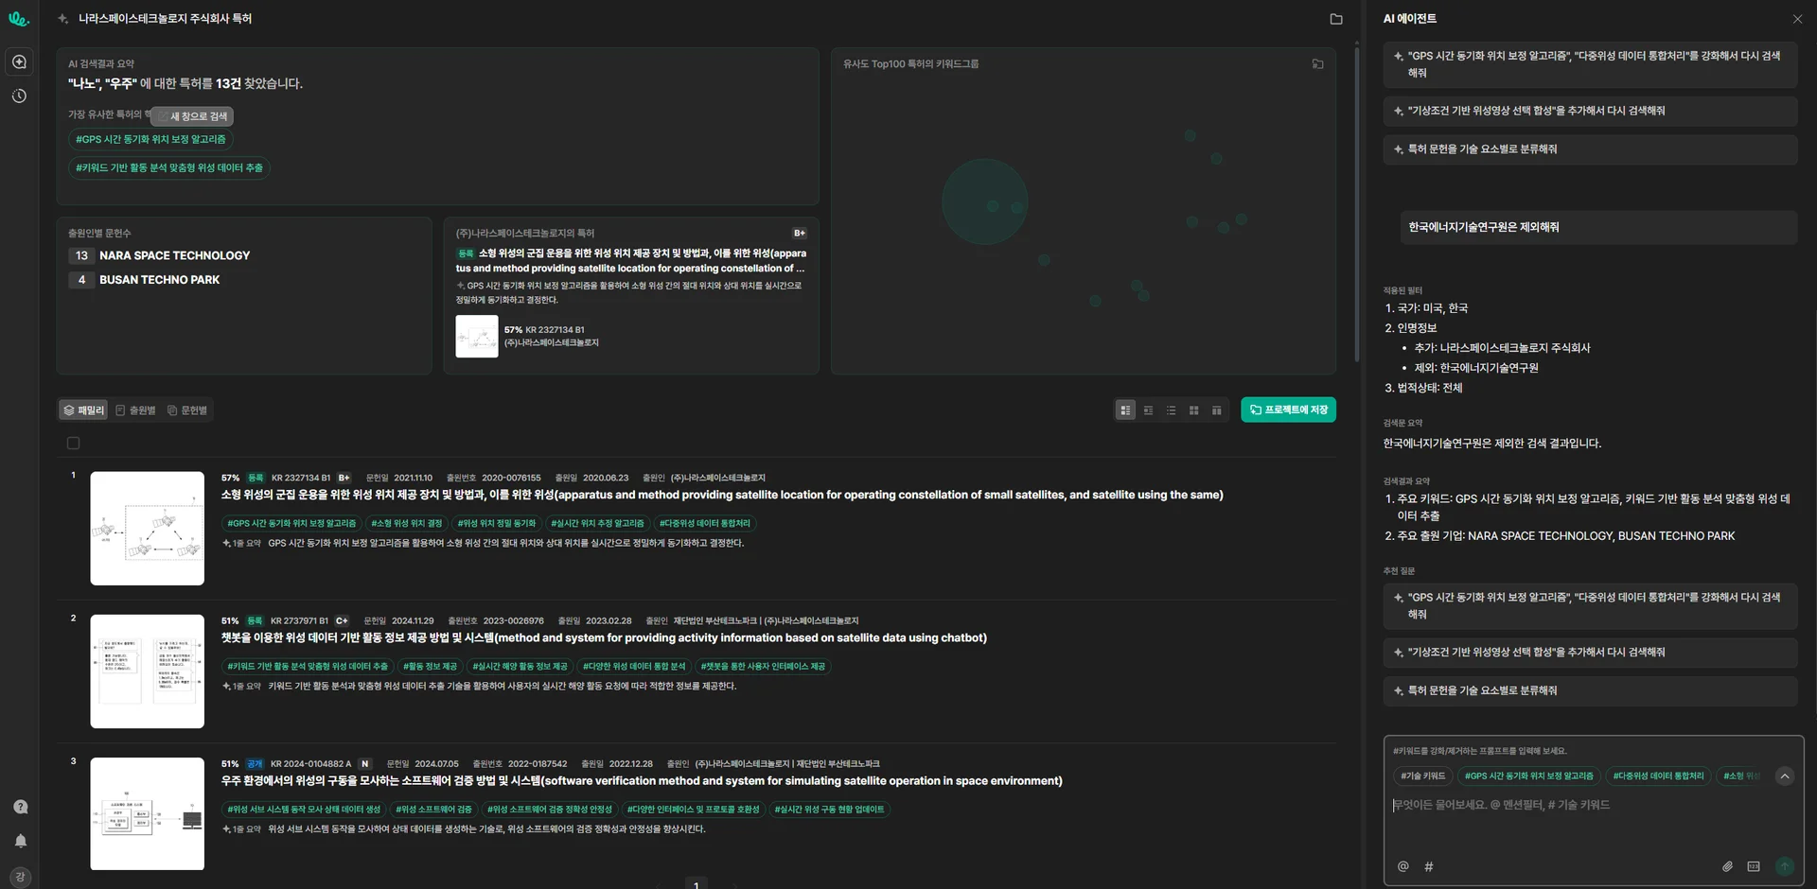
Task: Expand the keyword group chart panel
Action: coord(1317,64)
